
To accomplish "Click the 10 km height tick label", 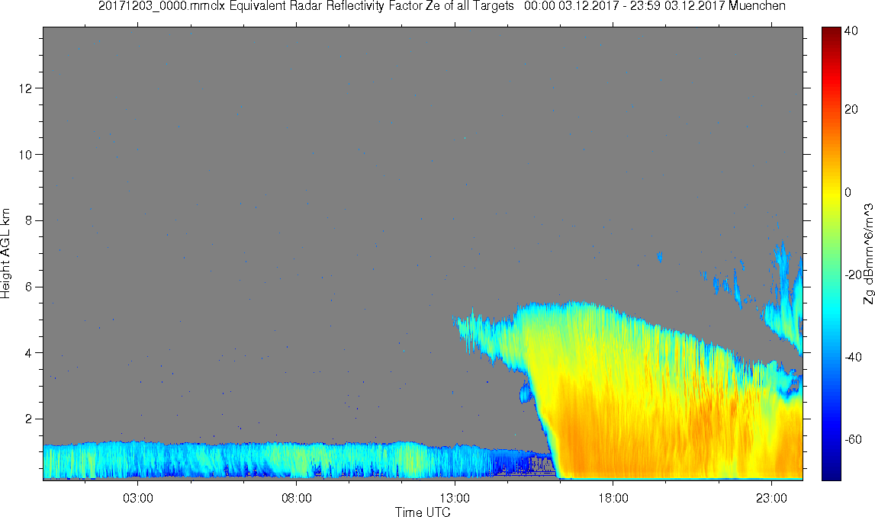I will [25, 155].
